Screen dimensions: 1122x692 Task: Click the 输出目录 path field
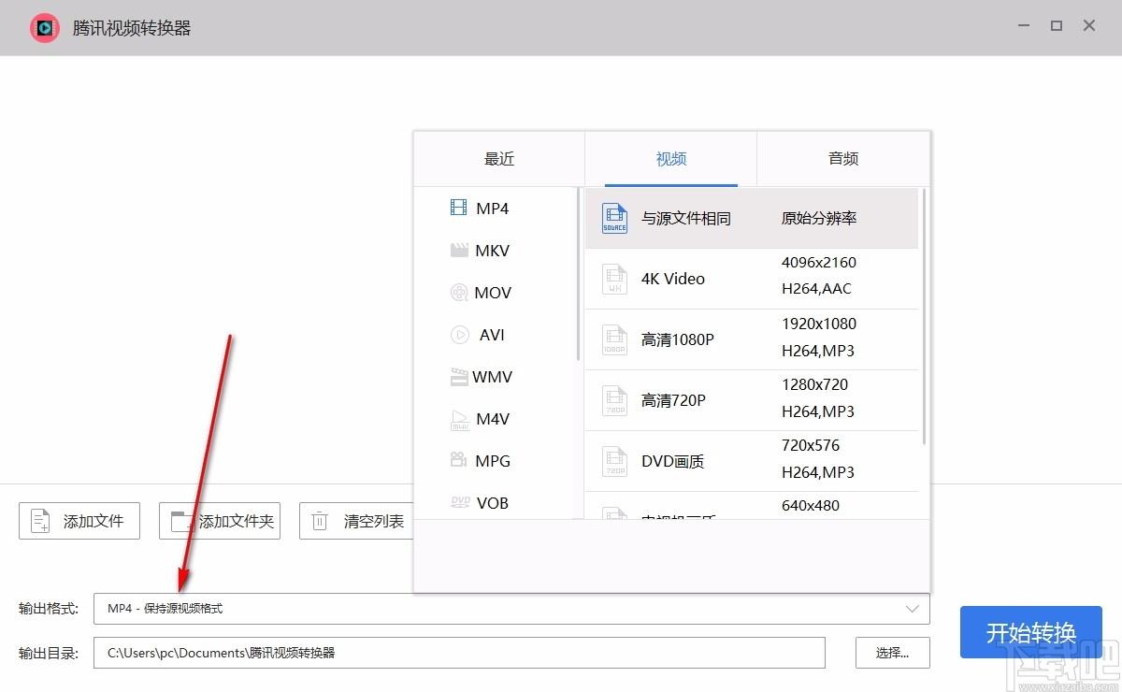459,653
